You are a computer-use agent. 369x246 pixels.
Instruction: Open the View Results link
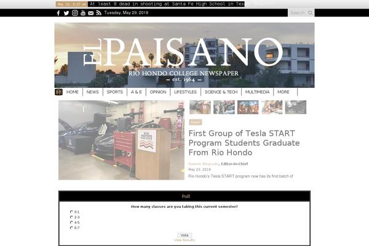click(184, 240)
